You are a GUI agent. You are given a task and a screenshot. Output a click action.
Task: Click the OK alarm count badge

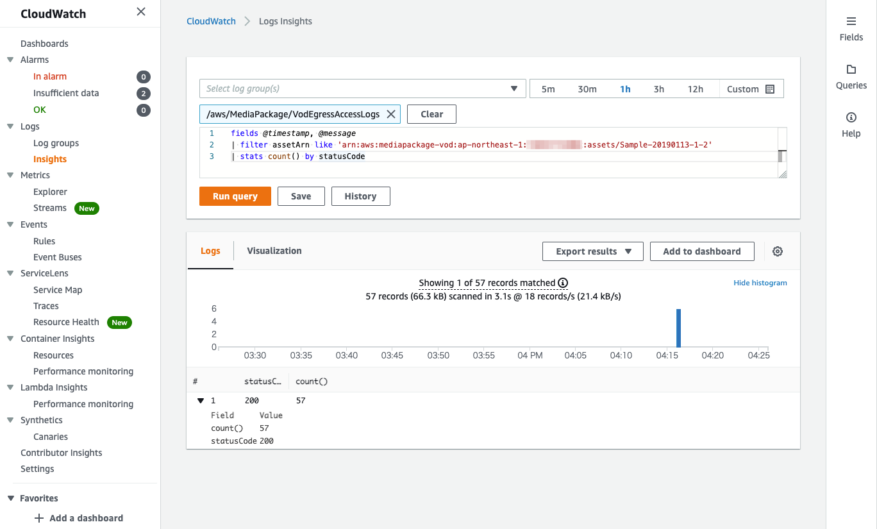pyautogui.click(x=144, y=110)
